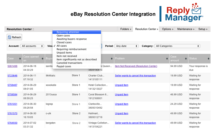Open 'Item Not Received (Resolution Center)' link
This screenshot has height=135, width=215.
[136, 66]
